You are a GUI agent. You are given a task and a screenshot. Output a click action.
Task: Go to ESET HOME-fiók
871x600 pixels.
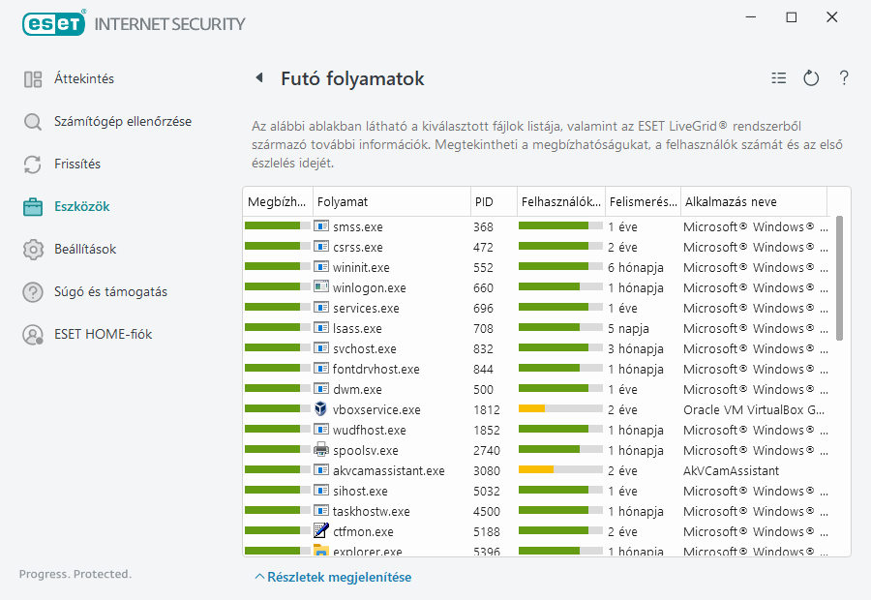click(x=99, y=335)
